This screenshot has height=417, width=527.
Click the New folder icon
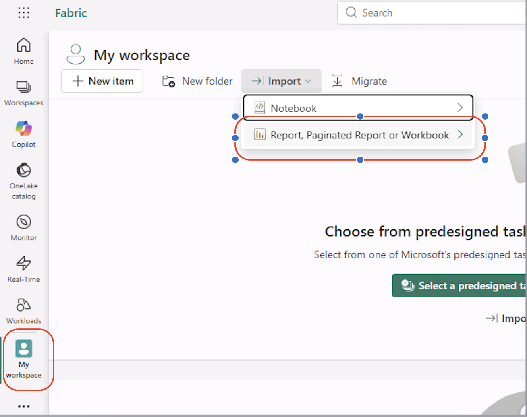[168, 81]
